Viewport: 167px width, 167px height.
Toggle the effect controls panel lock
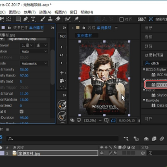(9, 28)
